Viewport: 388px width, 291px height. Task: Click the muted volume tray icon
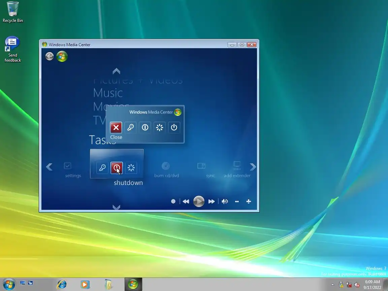pyautogui.click(x=357, y=285)
